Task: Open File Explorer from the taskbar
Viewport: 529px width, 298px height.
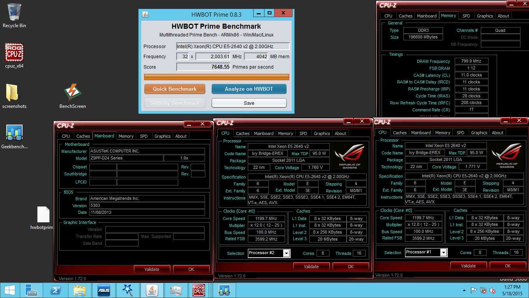Action: coord(79,290)
